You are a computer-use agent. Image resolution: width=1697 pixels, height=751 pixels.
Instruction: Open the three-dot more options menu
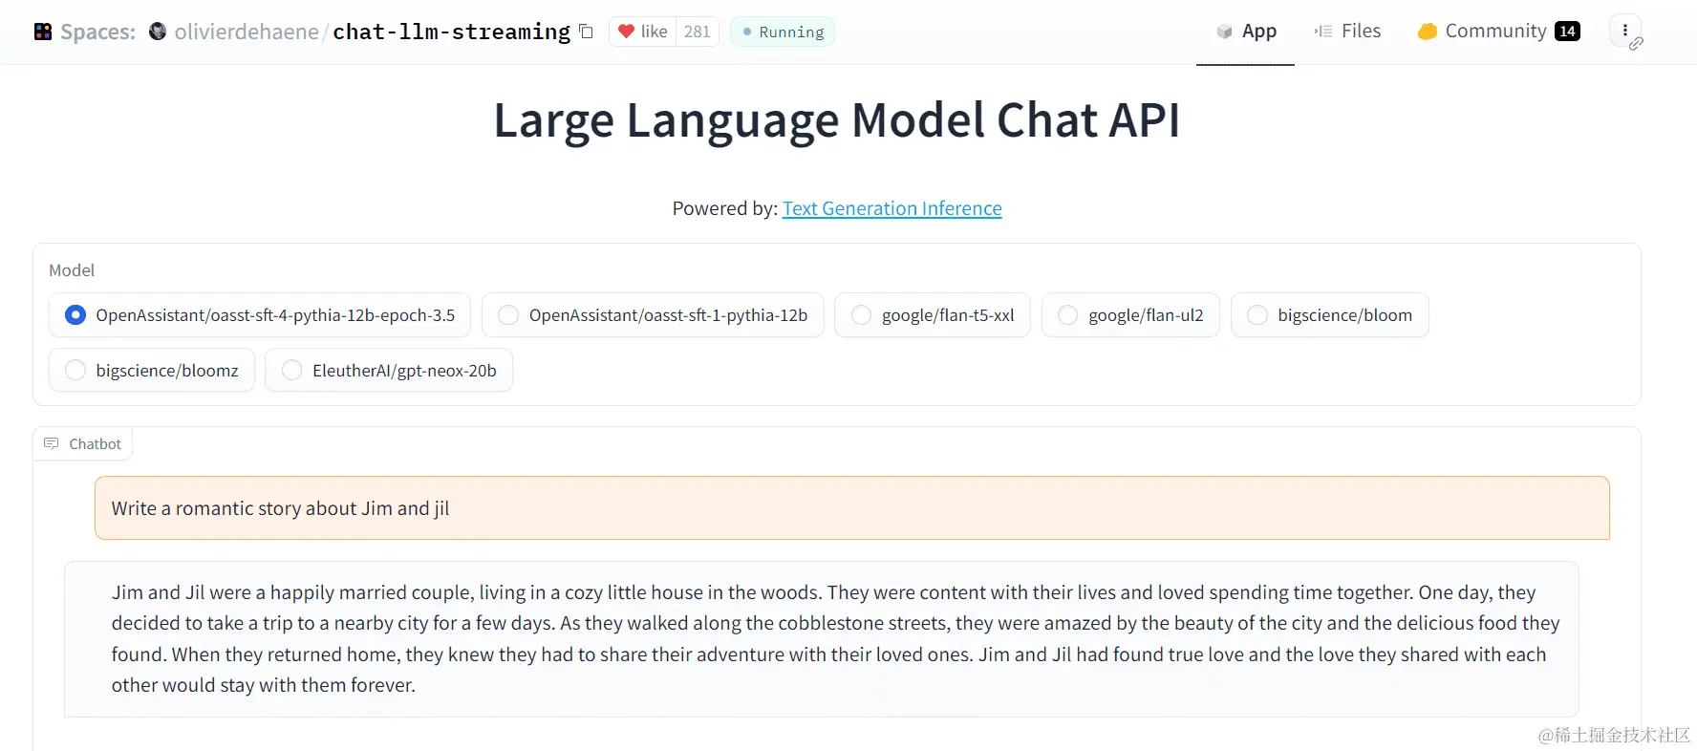pos(1625,31)
